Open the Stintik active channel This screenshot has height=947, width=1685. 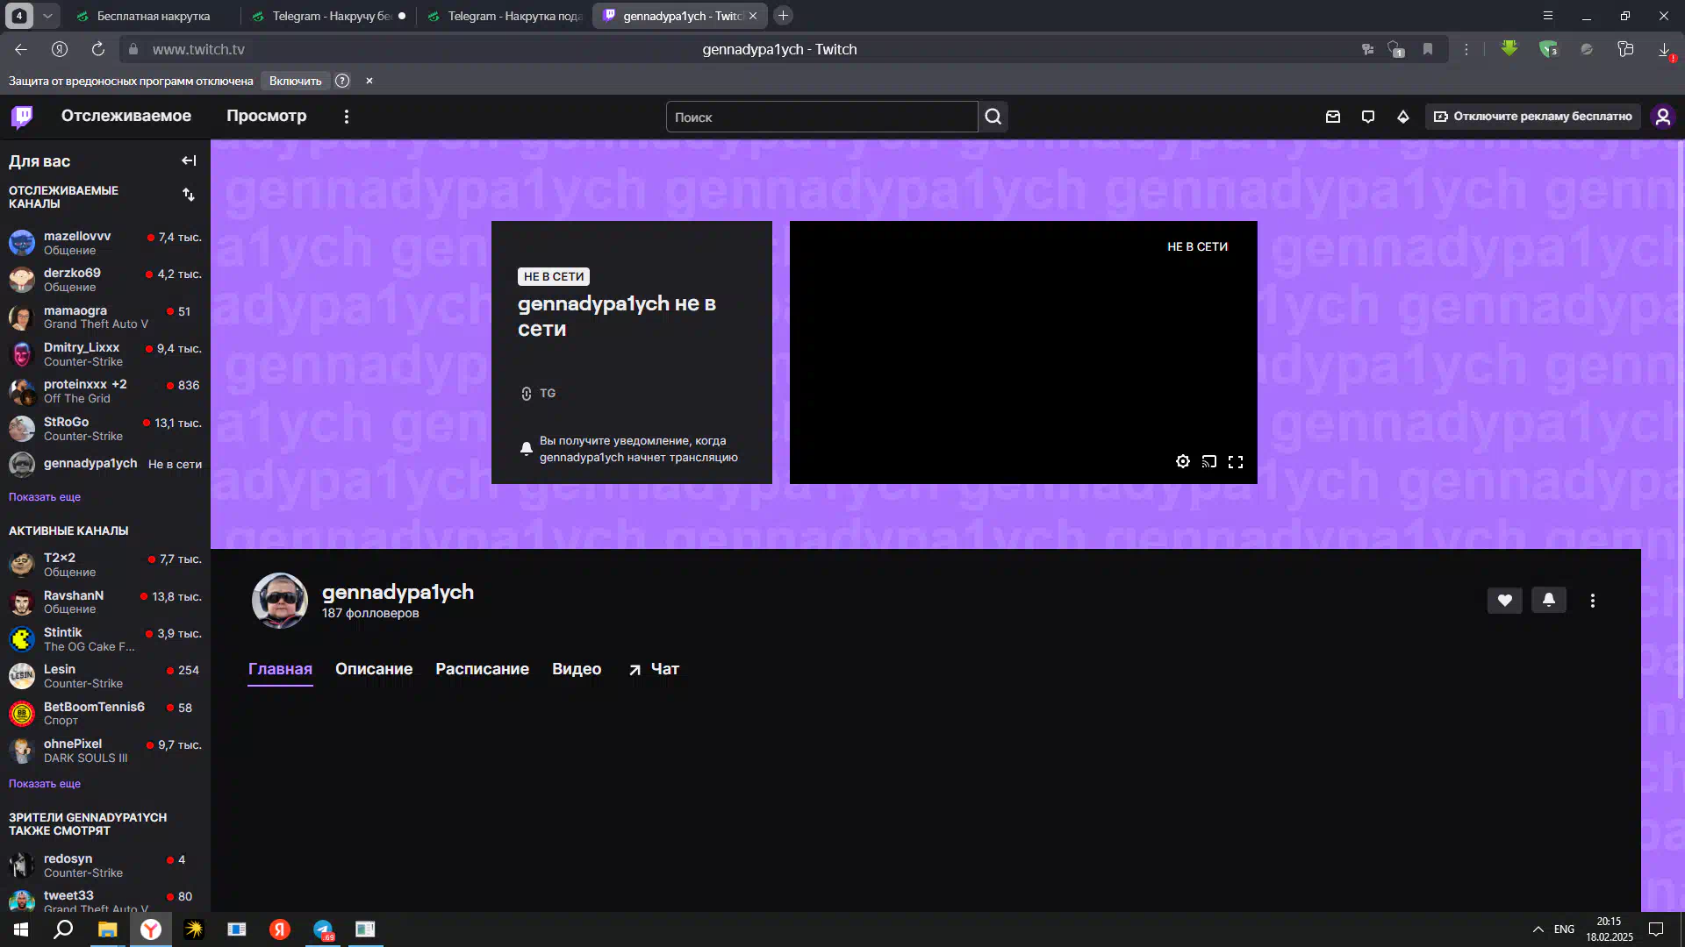pos(105,639)
